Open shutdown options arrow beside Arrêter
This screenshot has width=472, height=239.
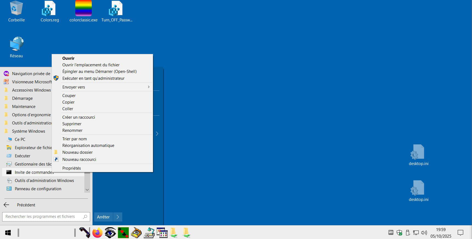[x=118, y=217]
